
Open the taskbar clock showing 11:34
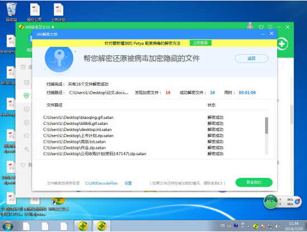[294, 226]
